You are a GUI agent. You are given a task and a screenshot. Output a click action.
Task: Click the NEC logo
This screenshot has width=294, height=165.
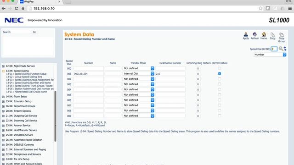click(14, 20)
